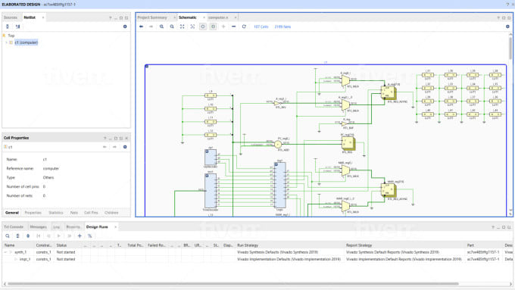Click the next-step icon in Design Runs

[x=70, y=235]
